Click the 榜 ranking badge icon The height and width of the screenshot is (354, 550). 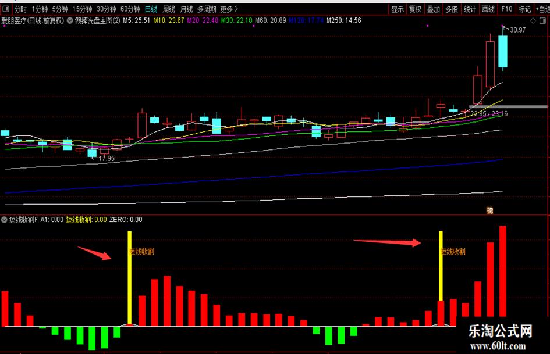coord(489,210)
